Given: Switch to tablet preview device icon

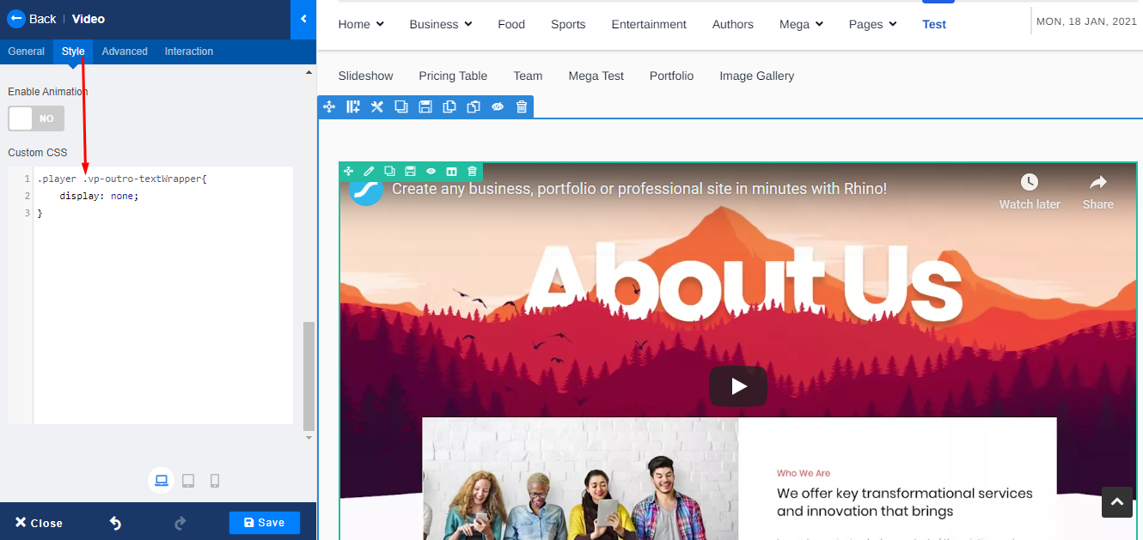Looking at the screenshot, I should point(188,481).
